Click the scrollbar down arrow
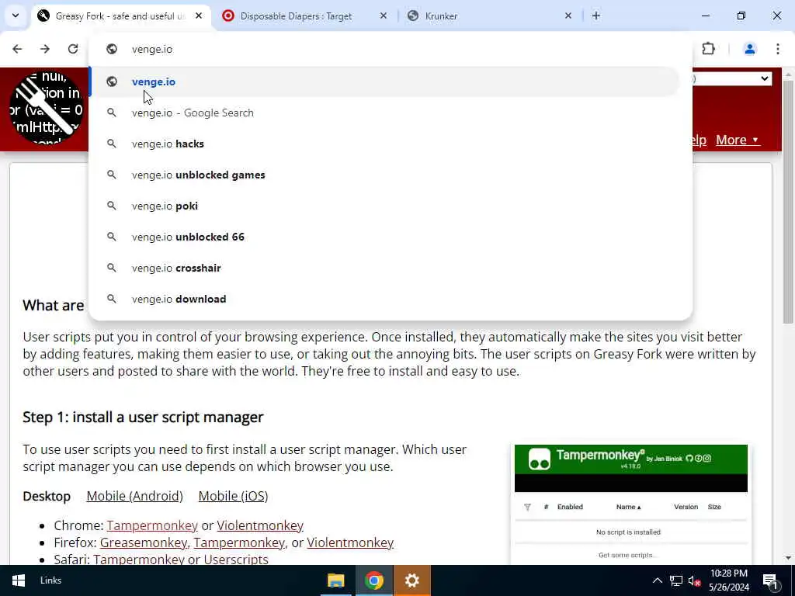The height and width of the screenshot is (596, 795). (x=787, y=559)
